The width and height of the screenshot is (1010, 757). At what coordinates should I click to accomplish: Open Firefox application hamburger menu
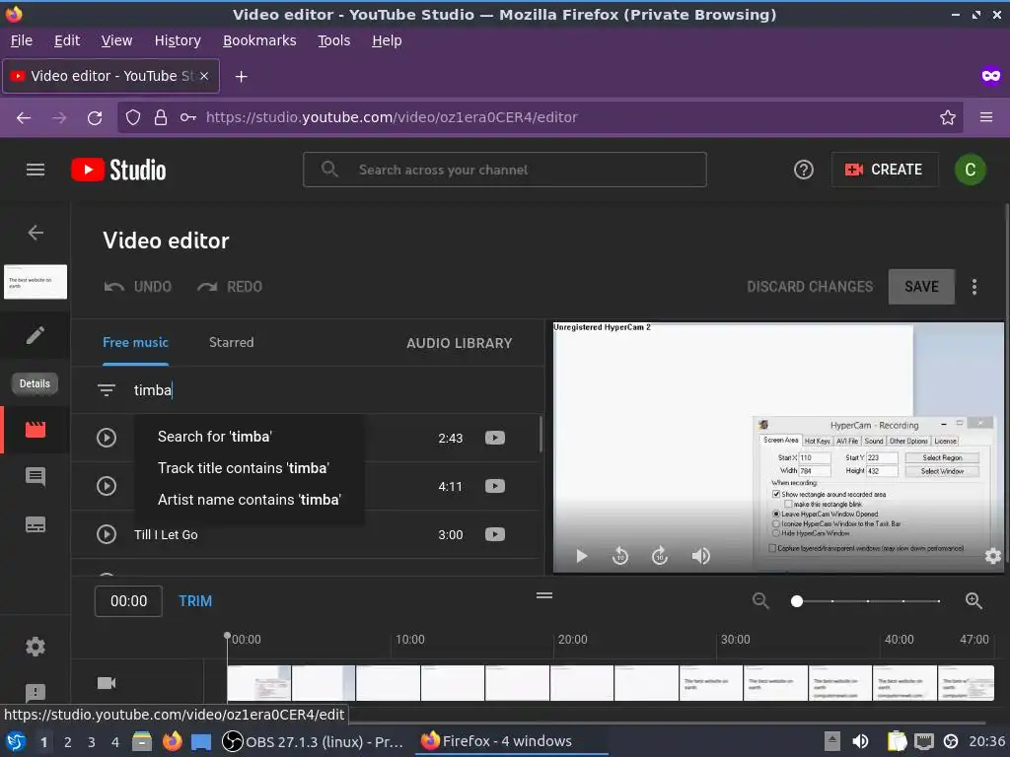pyautogui.click(x=986, y=118)
